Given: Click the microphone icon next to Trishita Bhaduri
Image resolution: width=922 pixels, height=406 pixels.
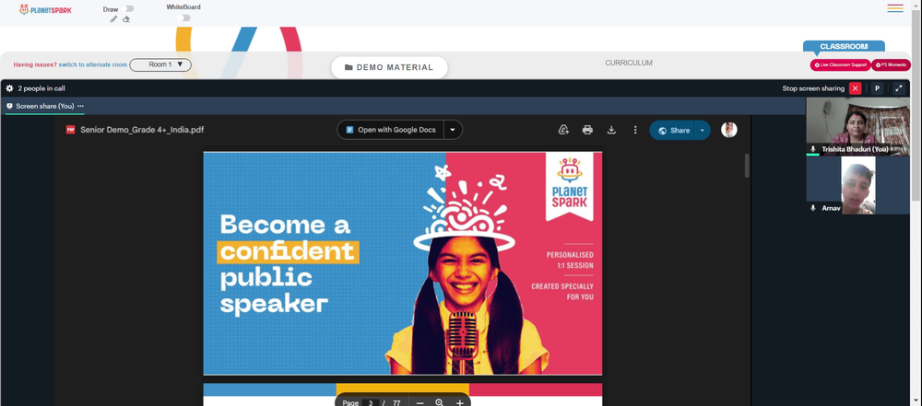Looking at the screenshot, I should point(813,149).
